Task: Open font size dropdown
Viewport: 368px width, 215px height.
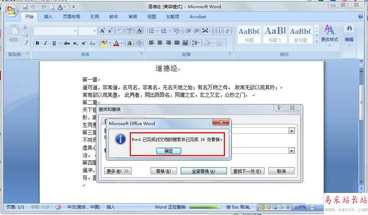Action: [x=95, y=31]
